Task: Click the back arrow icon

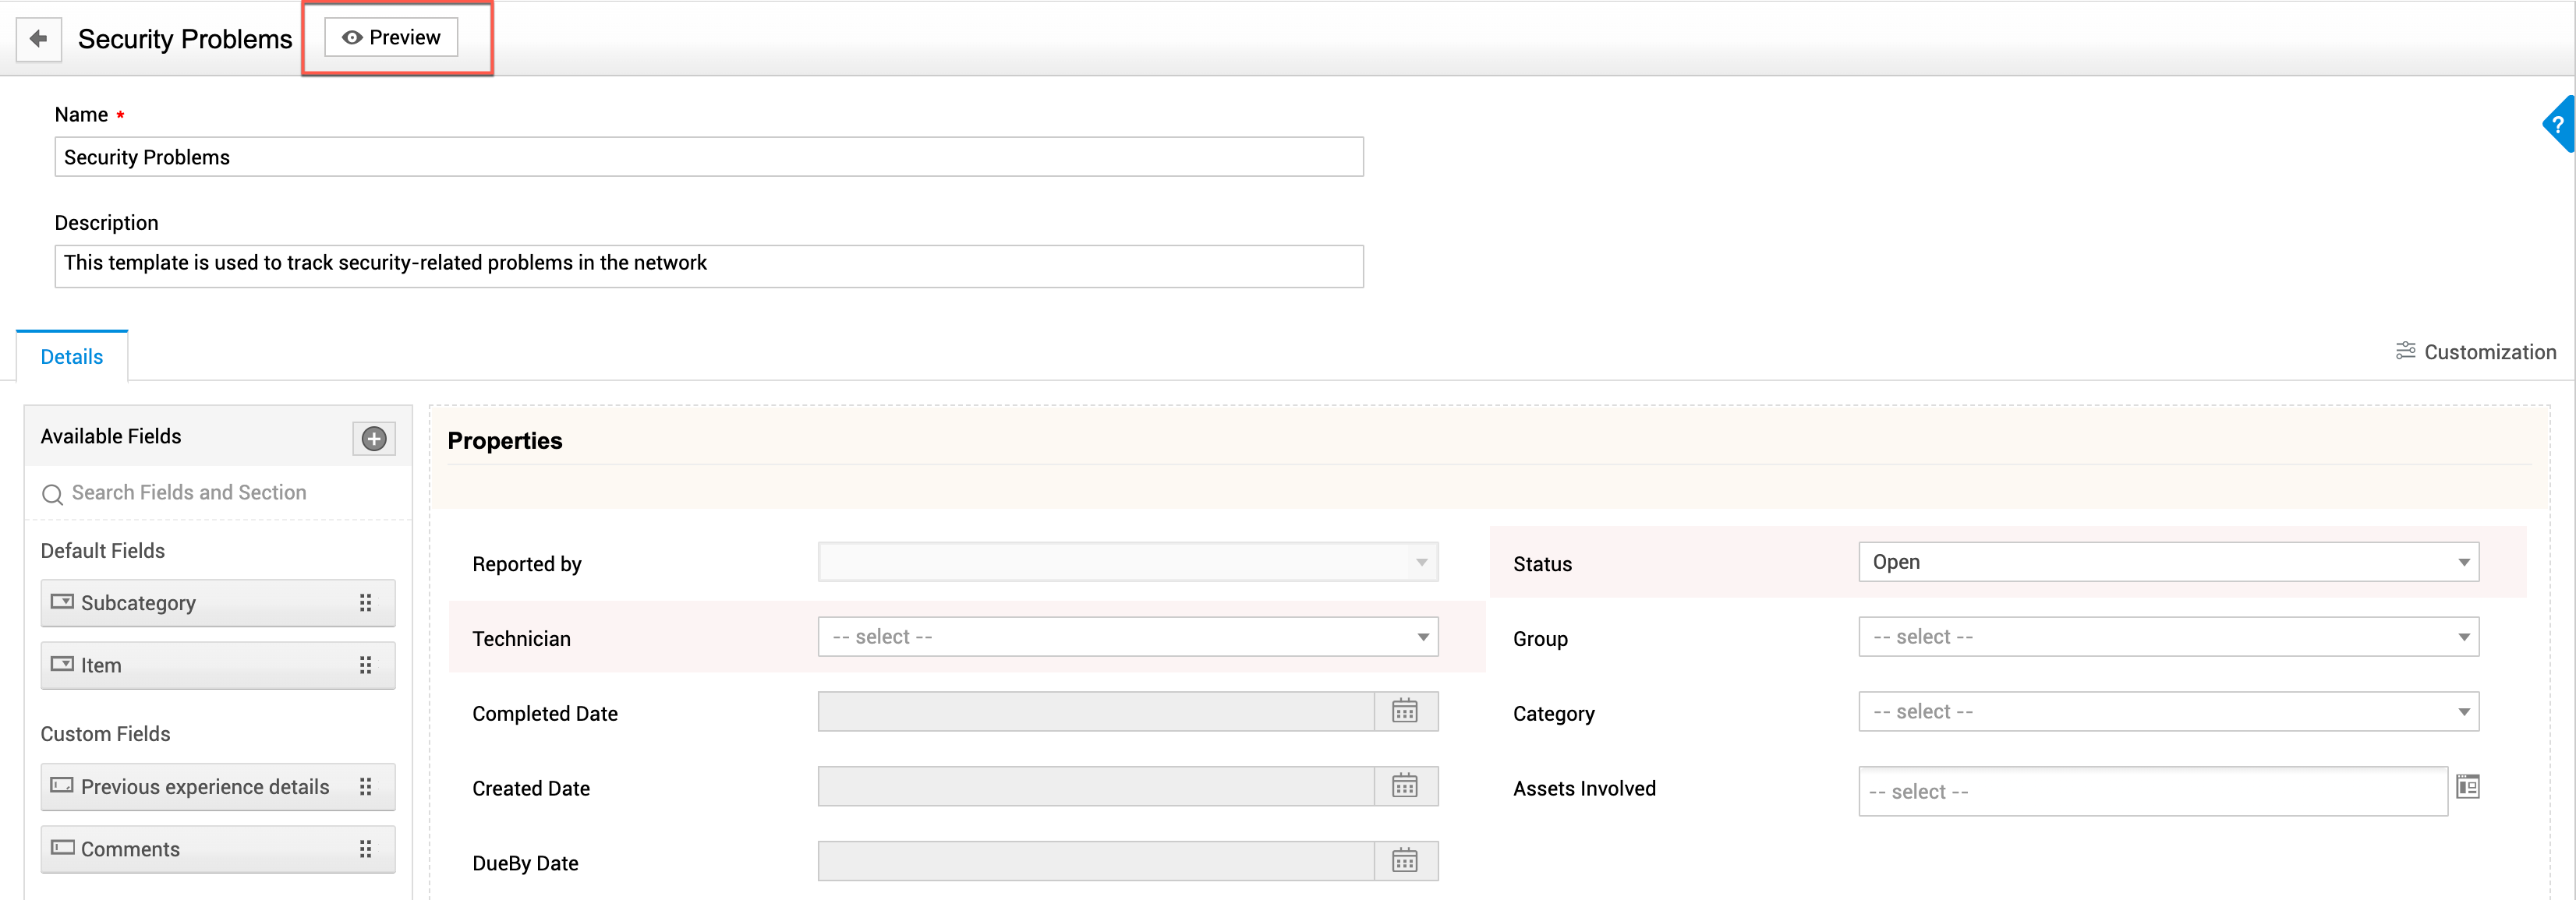Action: coord(39,39)
